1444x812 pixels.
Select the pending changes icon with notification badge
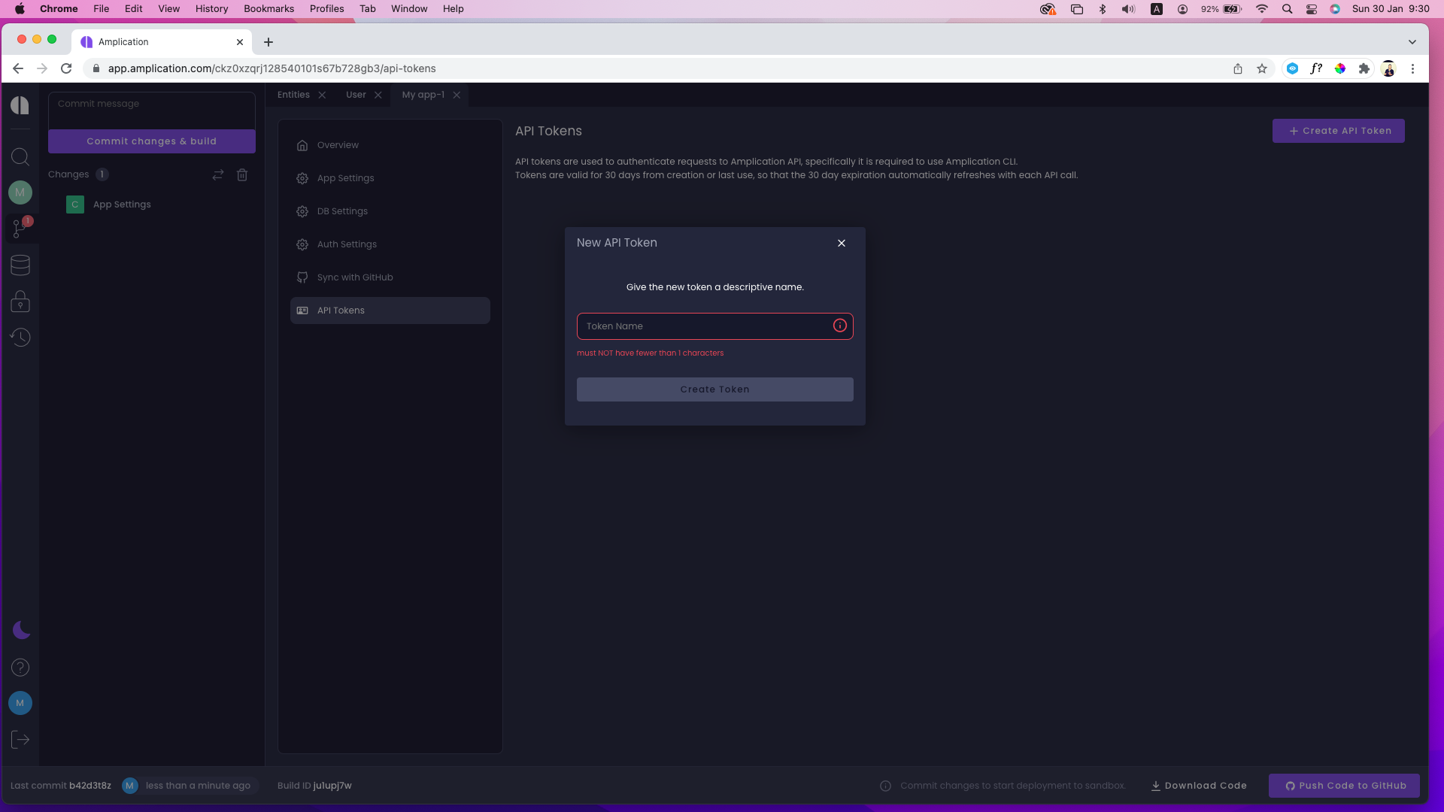[x=20, y=229]
